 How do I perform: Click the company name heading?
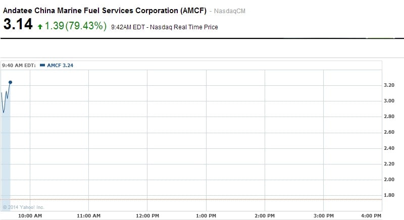point(104,11)
